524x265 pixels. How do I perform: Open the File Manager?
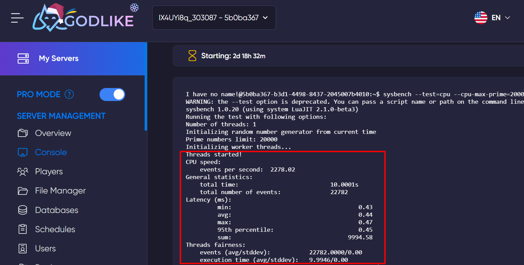[x=60, y=191]
